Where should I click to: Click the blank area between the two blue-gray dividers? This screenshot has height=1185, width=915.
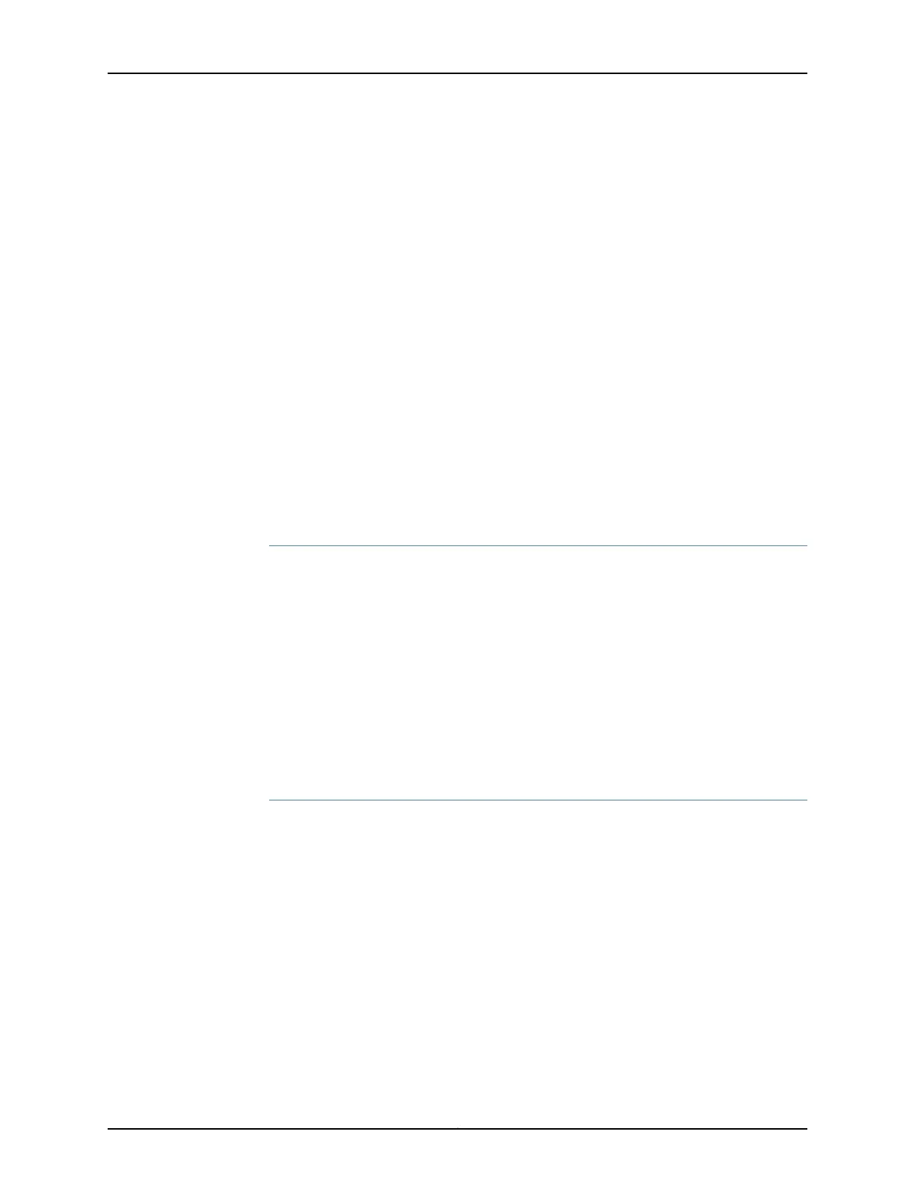tap(538, 673)
